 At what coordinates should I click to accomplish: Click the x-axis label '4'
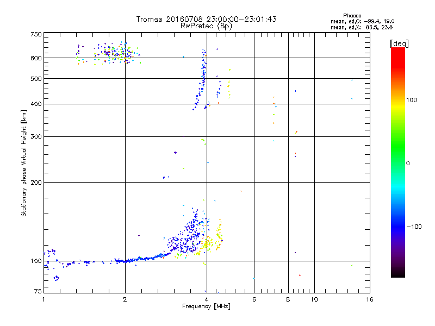pyautogui.click(x=207, y=299)
